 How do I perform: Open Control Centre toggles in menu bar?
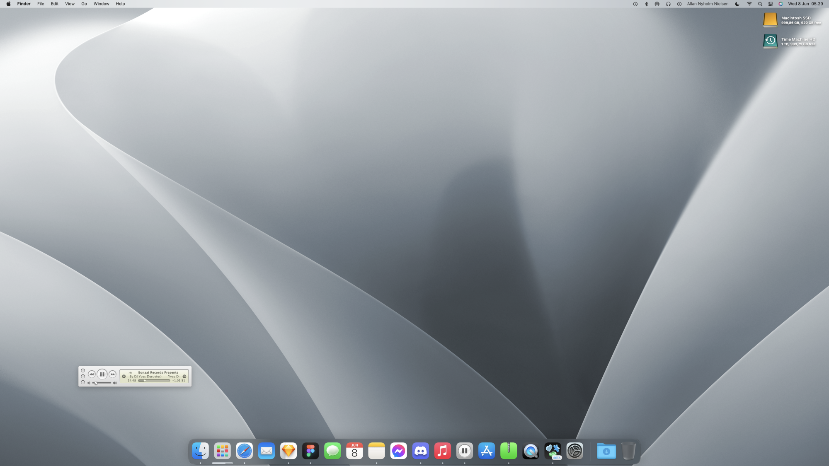coord(771,4)
